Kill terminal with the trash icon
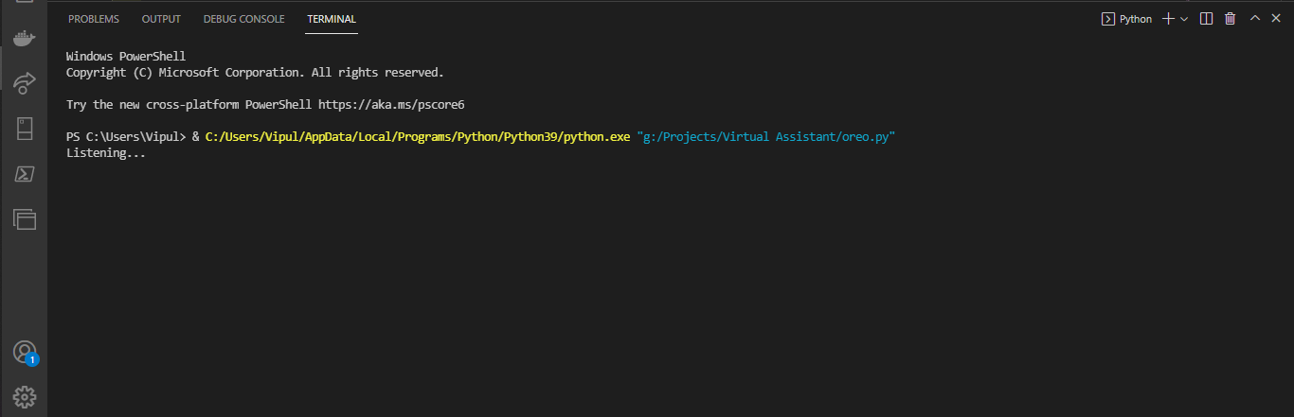Image resolution: width=1294 pixels, height=417 pixels. 1231,19
